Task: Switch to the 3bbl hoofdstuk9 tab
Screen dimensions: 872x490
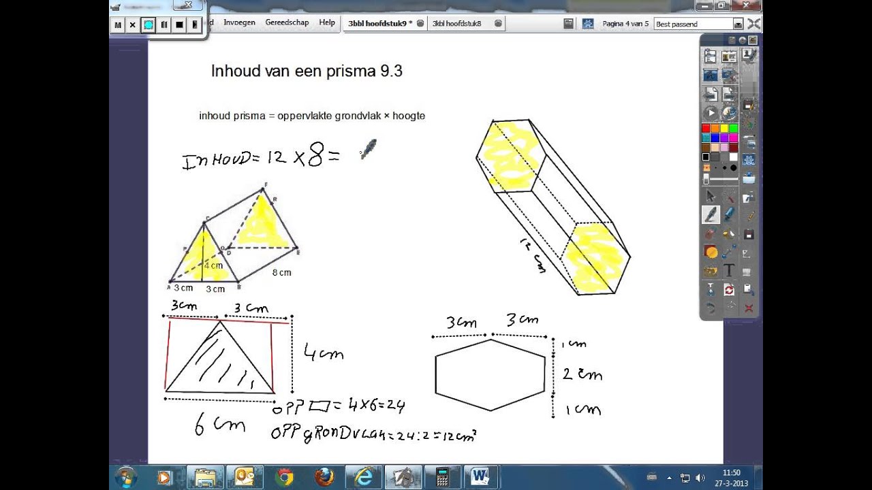Action: click(x=381, y=23)
